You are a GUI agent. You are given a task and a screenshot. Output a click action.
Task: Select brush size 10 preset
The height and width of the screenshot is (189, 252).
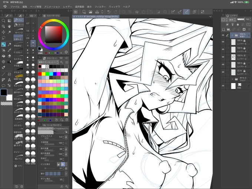pos(33,58)
